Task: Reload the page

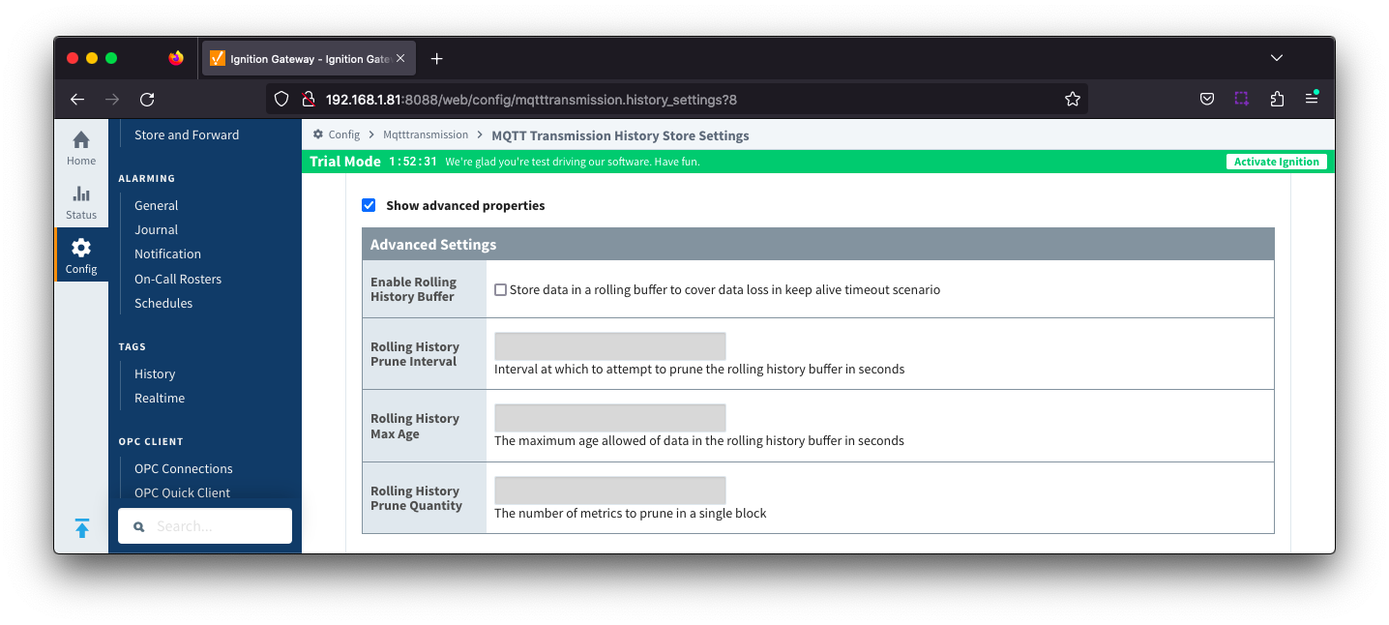Action: (147, 99)
